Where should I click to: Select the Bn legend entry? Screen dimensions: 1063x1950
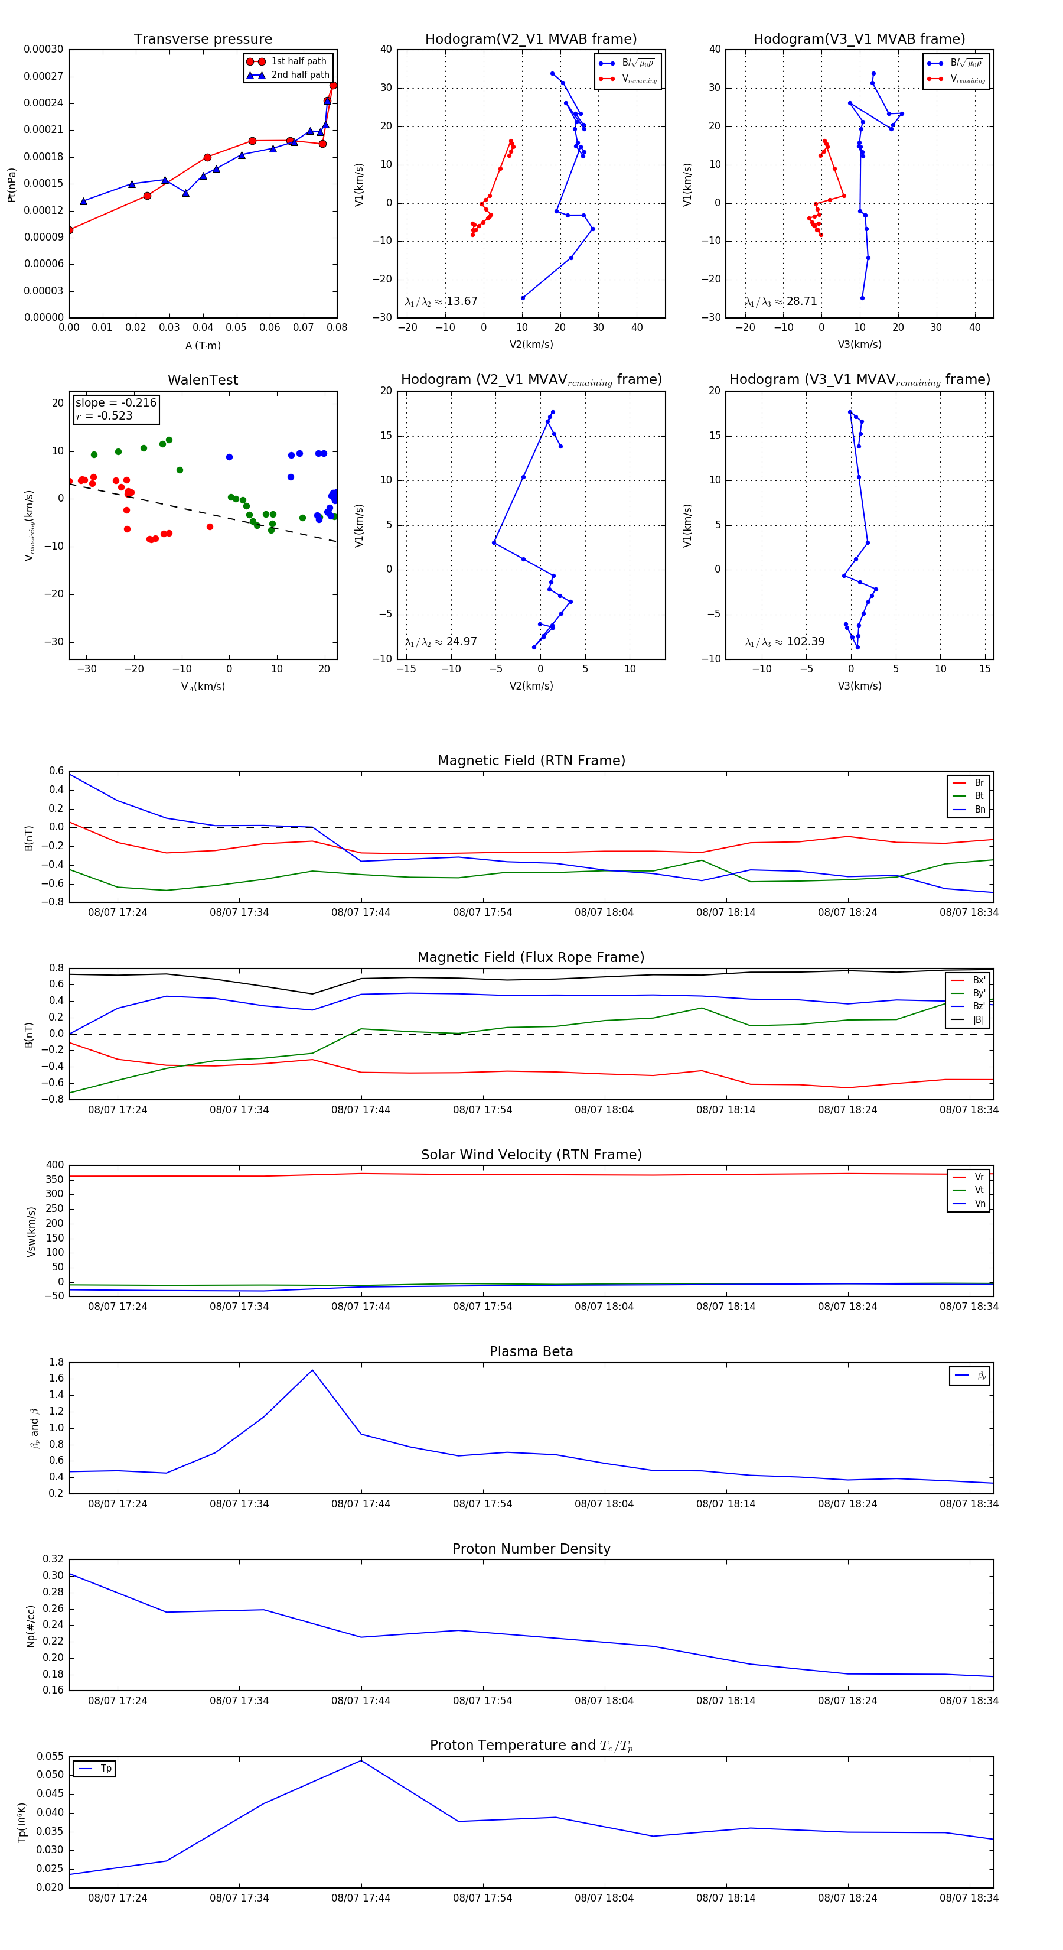[x=969, y=809]
